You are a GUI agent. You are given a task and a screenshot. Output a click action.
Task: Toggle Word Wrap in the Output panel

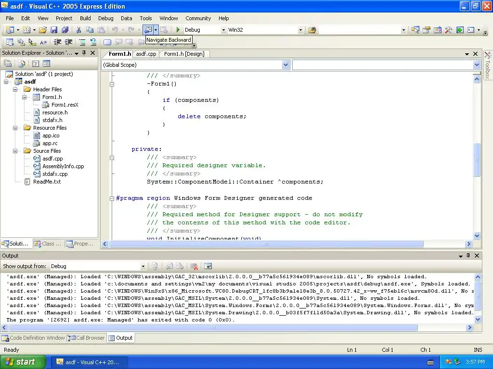(208, 266)
